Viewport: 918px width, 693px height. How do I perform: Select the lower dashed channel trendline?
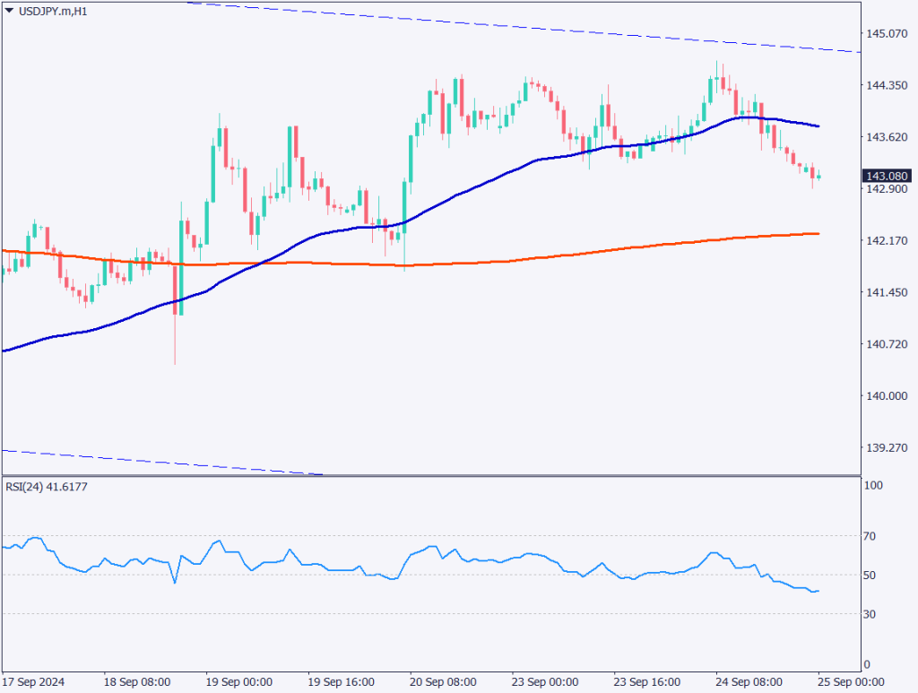179,463
